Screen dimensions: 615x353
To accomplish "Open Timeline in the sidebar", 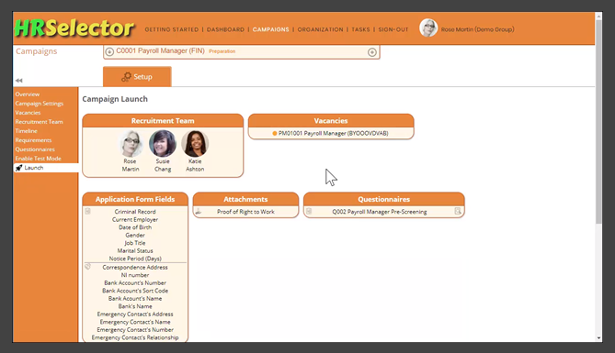I will point(27,131).
